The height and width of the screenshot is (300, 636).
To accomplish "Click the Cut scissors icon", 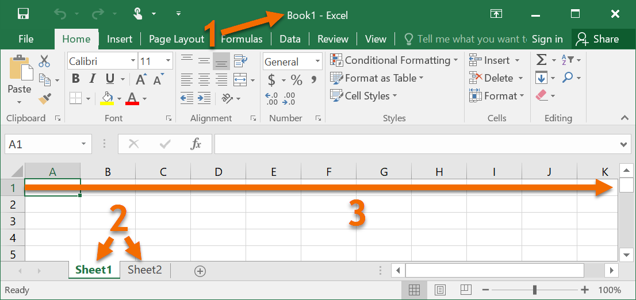I will point(45,61).
